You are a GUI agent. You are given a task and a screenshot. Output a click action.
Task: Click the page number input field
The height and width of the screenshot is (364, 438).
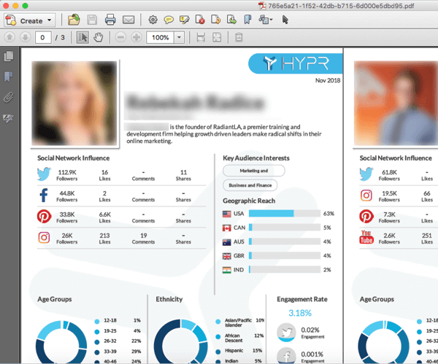43,37
